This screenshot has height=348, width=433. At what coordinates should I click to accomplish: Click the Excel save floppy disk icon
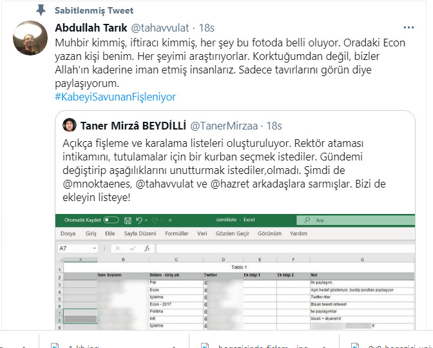click(x=128, y=220)
